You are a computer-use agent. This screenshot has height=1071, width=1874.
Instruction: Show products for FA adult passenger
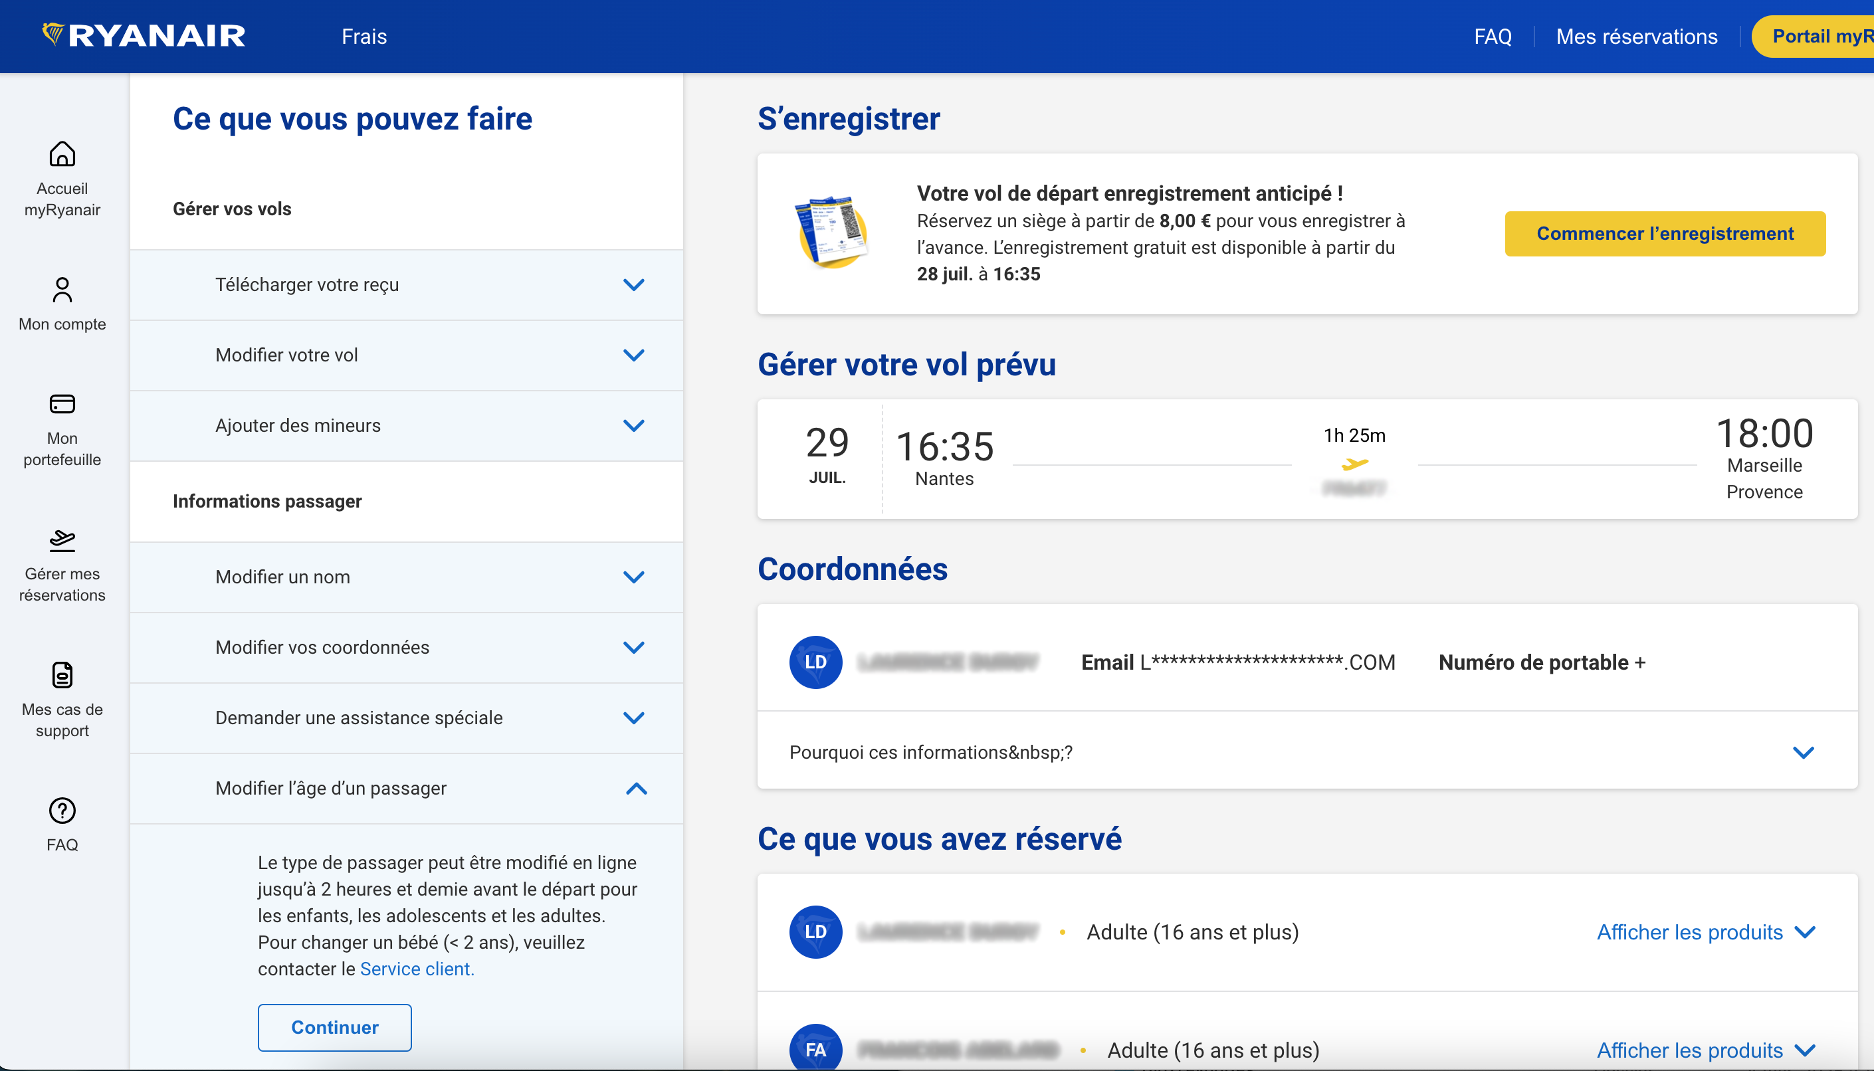(1707, 1050)
